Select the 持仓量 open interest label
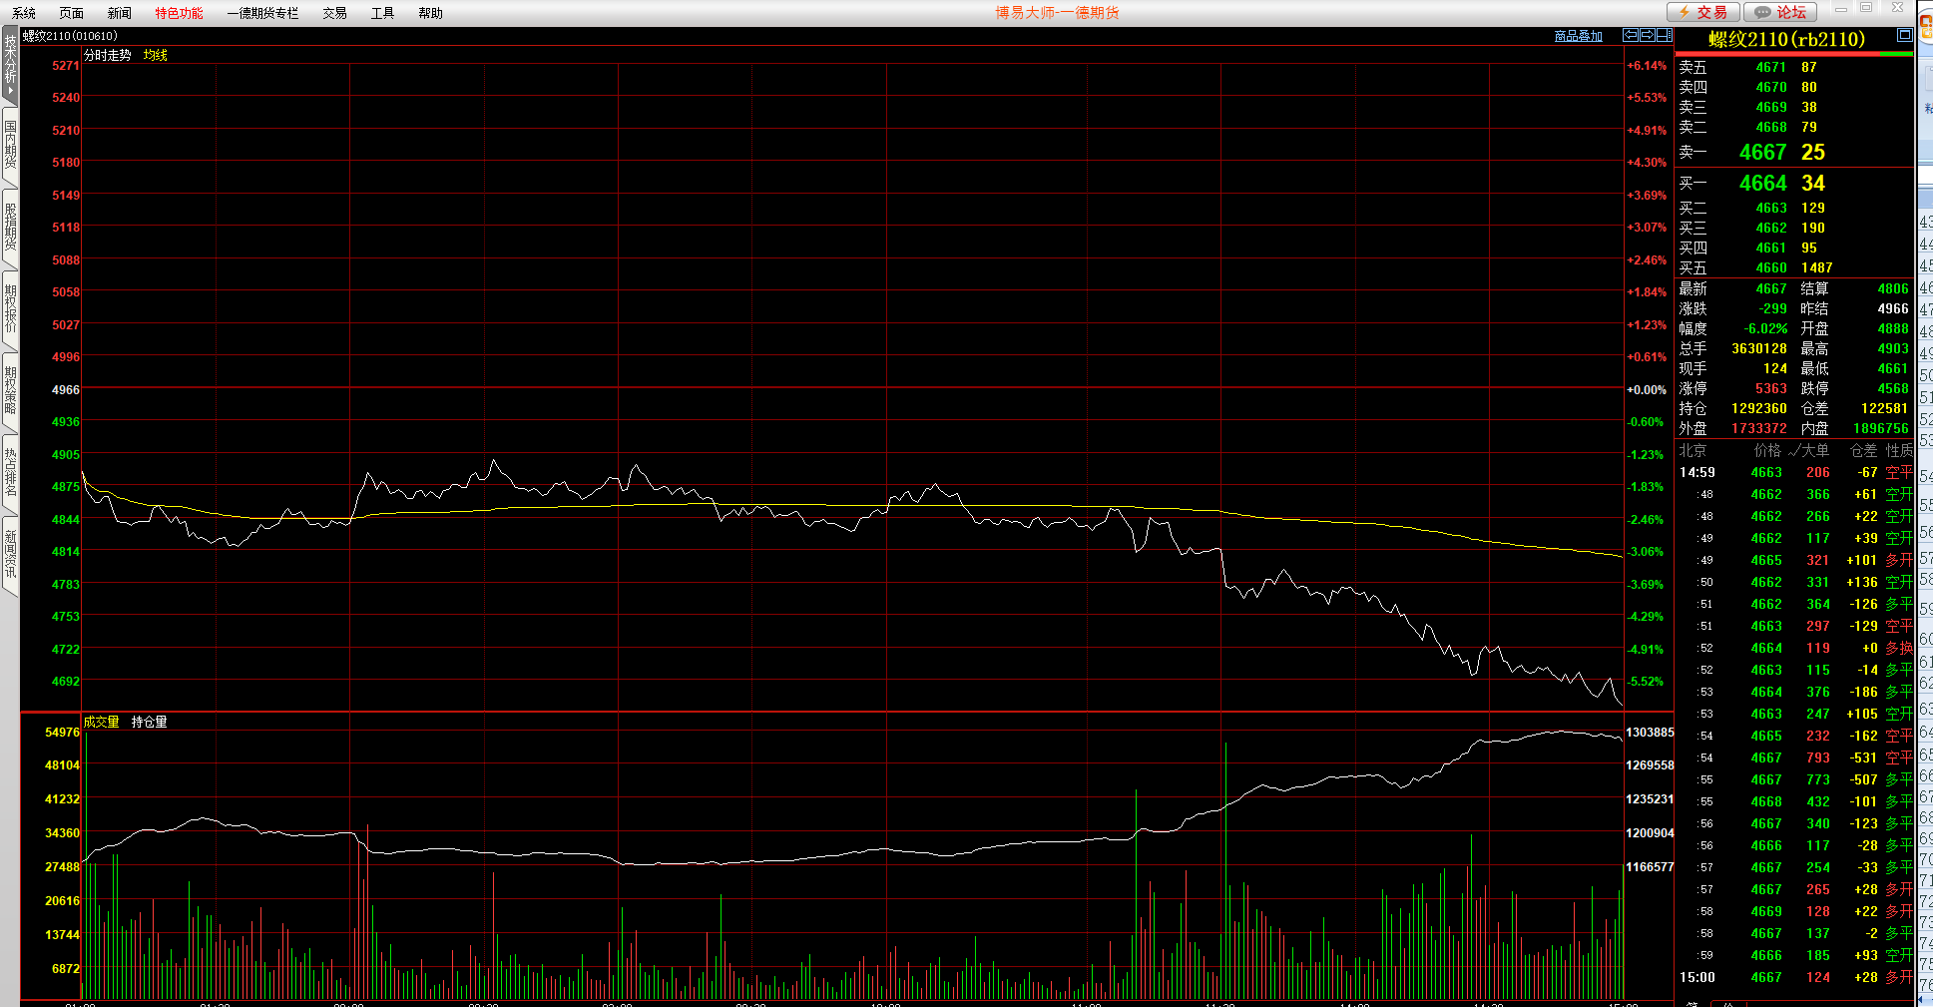This screenshot has width=1933, height=1007. 150,722
